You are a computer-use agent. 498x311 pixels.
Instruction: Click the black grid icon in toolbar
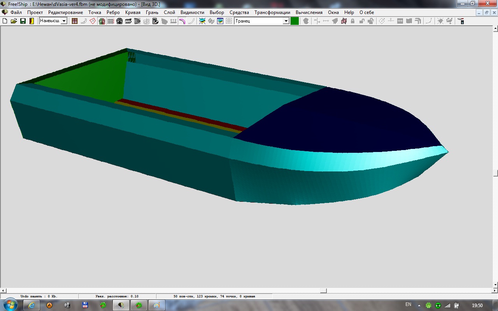click(x=110, y=21)
